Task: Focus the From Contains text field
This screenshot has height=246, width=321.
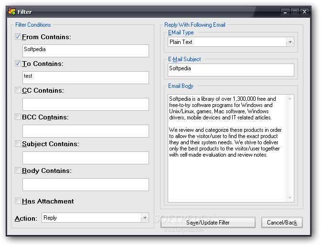Action: (86, 51)
